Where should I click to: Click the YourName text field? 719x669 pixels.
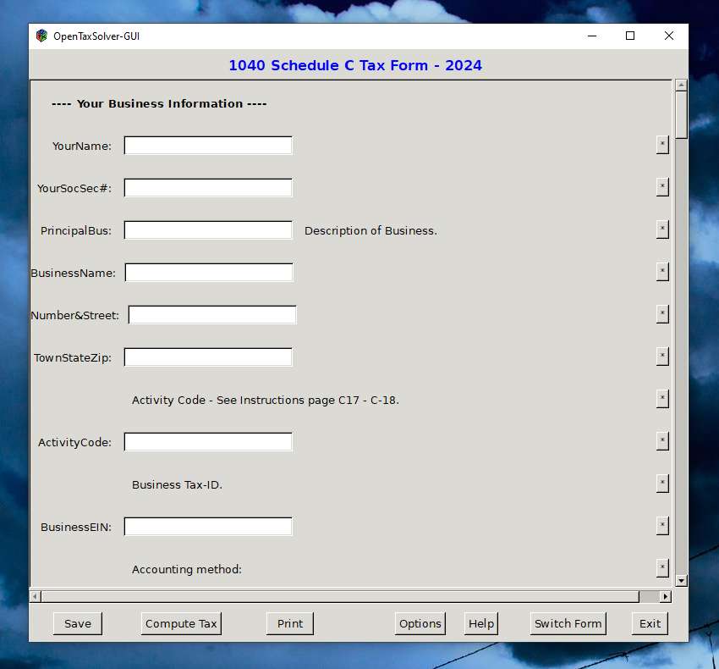(x=208, y=146)
